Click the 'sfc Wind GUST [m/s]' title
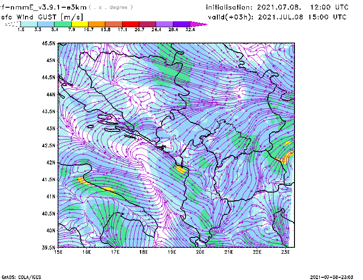 pos(42,17)
